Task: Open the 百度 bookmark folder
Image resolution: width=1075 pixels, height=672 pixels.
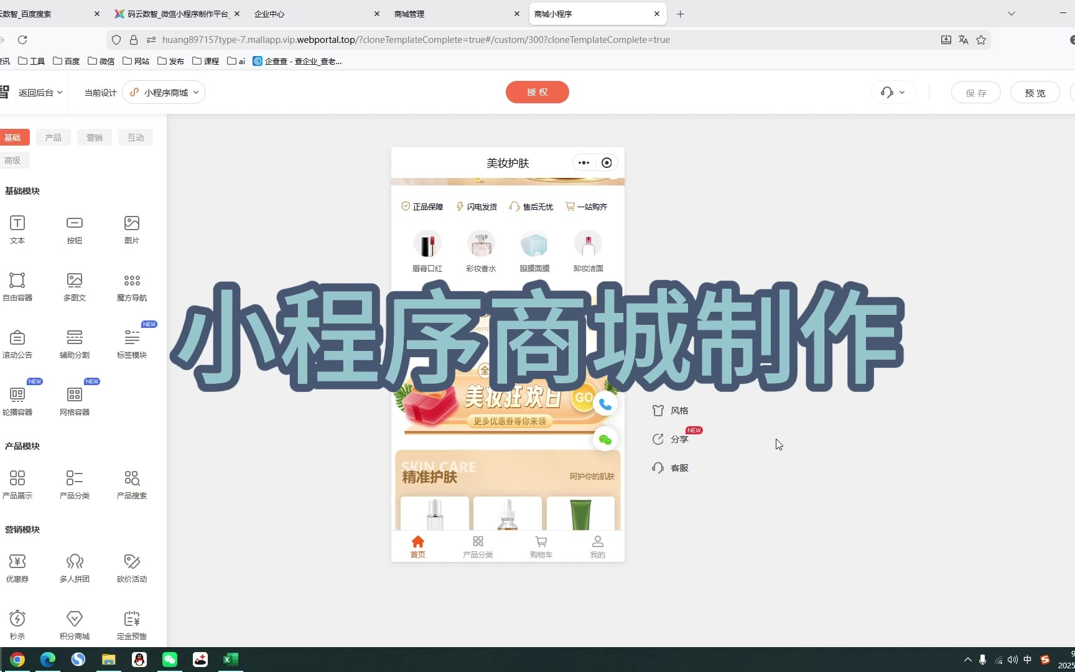Action: click(x=67, y=61)
